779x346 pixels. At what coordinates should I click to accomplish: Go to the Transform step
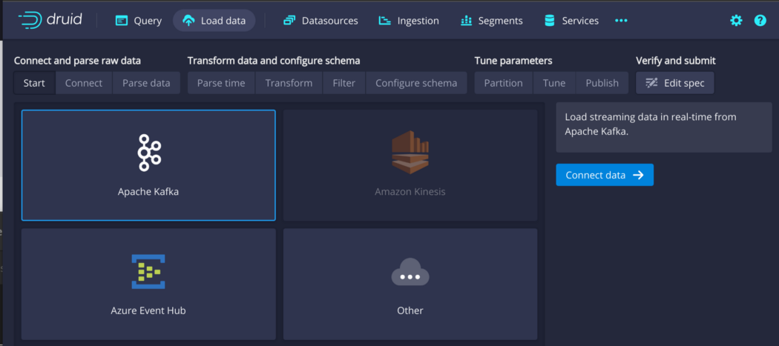pyautogui.click(x=289, y=83)
